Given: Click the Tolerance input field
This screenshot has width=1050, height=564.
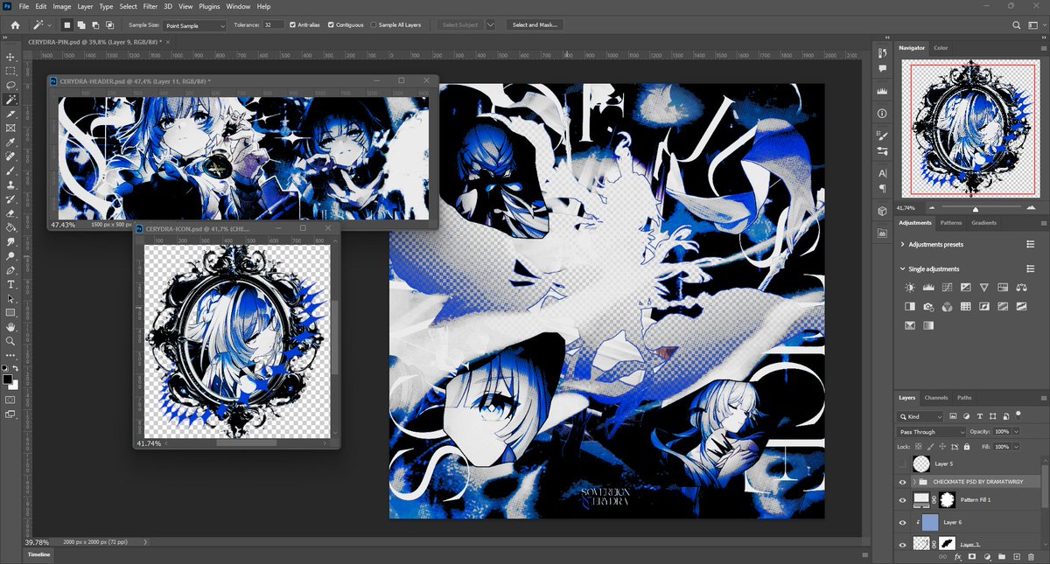Looking at the screenshot, I should pyautogui.click(x=273, y=24).
